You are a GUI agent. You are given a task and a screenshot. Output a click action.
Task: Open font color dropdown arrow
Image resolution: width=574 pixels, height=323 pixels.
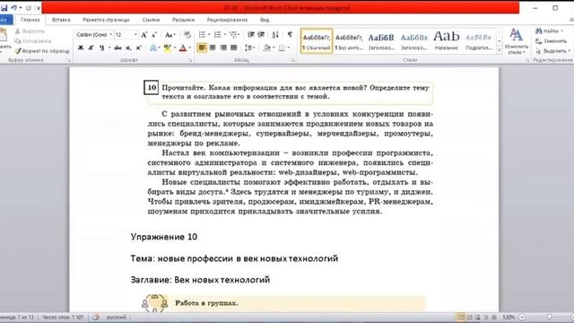pos(190,48)
